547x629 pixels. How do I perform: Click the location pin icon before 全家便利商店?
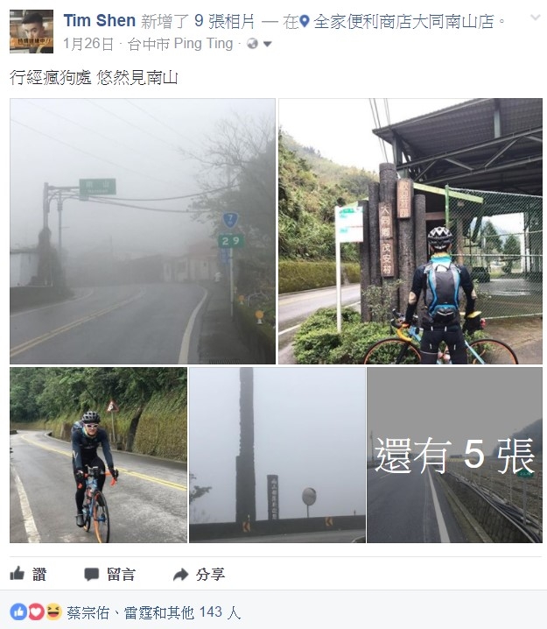(x=305, y=21)
